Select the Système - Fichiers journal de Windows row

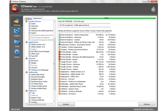[x=87, y=50]
